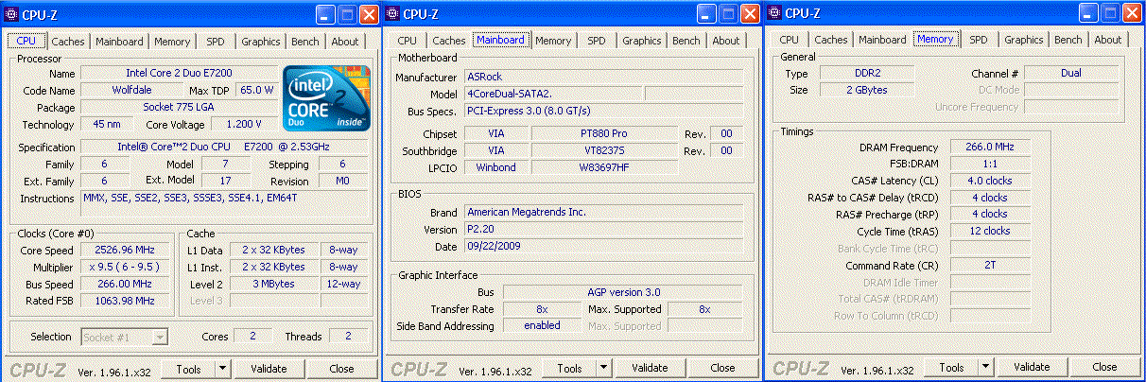The image size is (1146, 382).
Task: Switch to Bench tab in the left CPU window
Action: 304,42
